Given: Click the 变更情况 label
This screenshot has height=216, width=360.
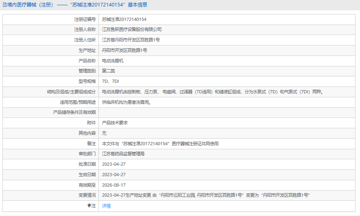Looking at the screenshot, I should coord(87,195).
